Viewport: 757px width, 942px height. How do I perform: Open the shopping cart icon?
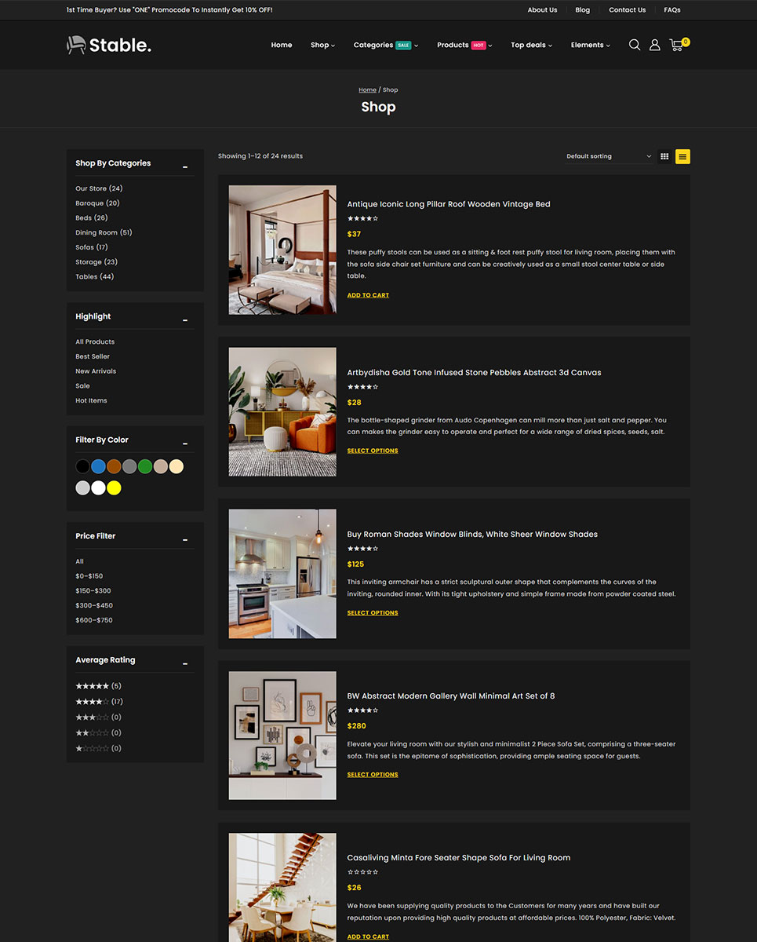click(676, 45)
